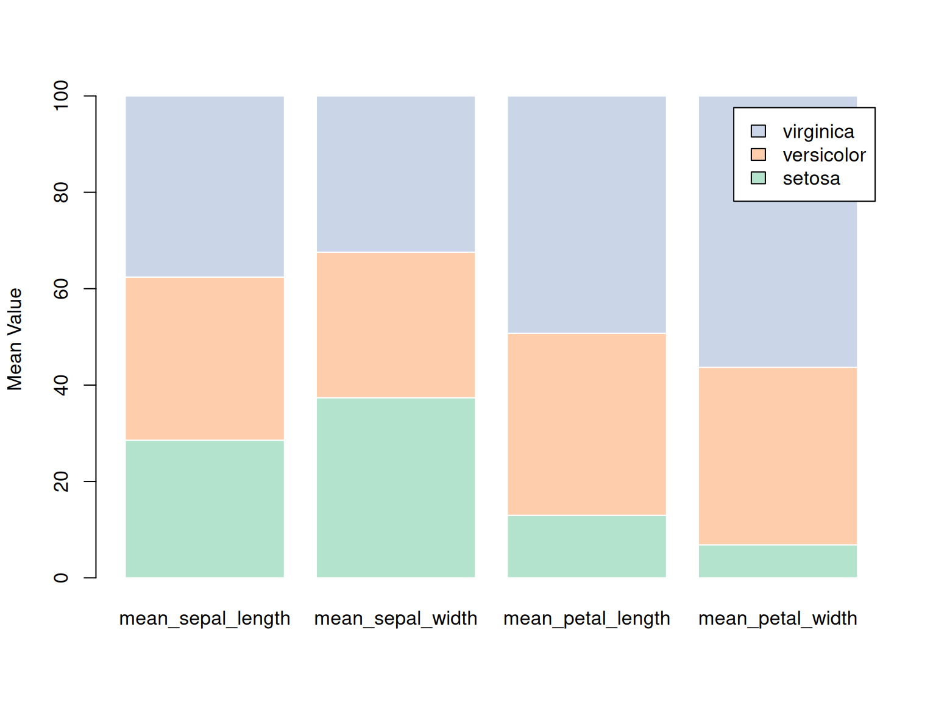Click the virginica segment of mean_sepal_length bar
The height and width of the screenshot is (702, 936).
point(205,186)
